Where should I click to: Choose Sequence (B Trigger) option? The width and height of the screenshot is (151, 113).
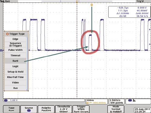(x=15, y=44)
